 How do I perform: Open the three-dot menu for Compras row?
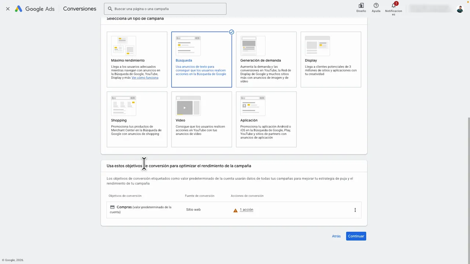[x=355, y=210]
